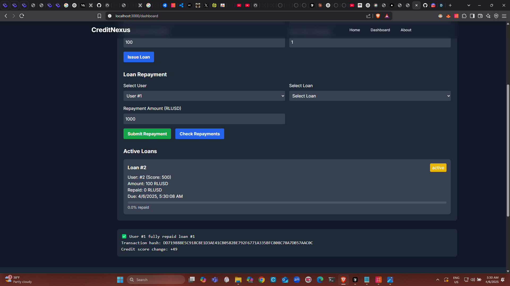Open Brave Shields lion icon

tap(378, 16)
